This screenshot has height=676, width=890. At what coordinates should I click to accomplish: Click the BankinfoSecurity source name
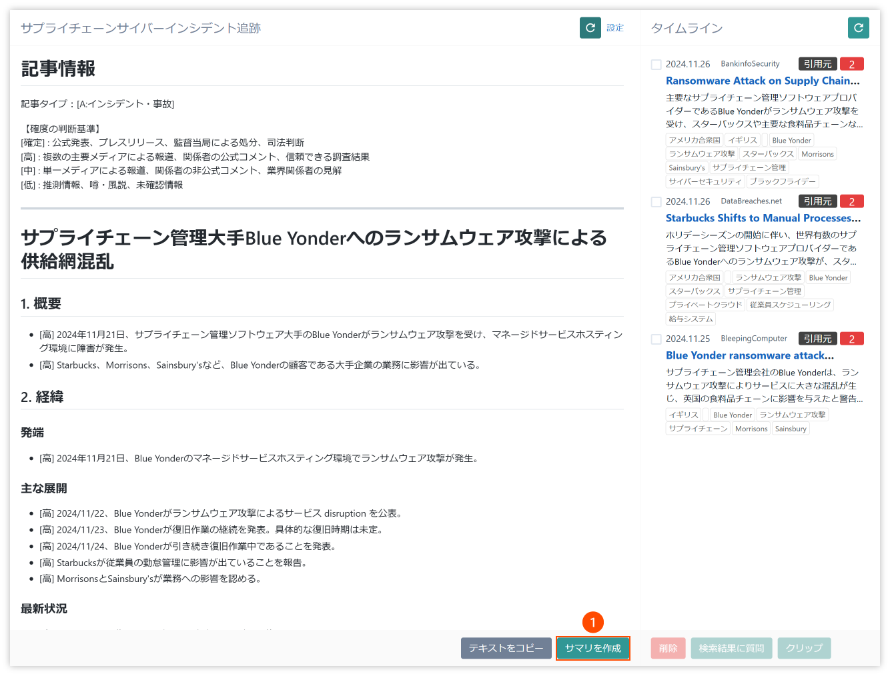[750, 64]
